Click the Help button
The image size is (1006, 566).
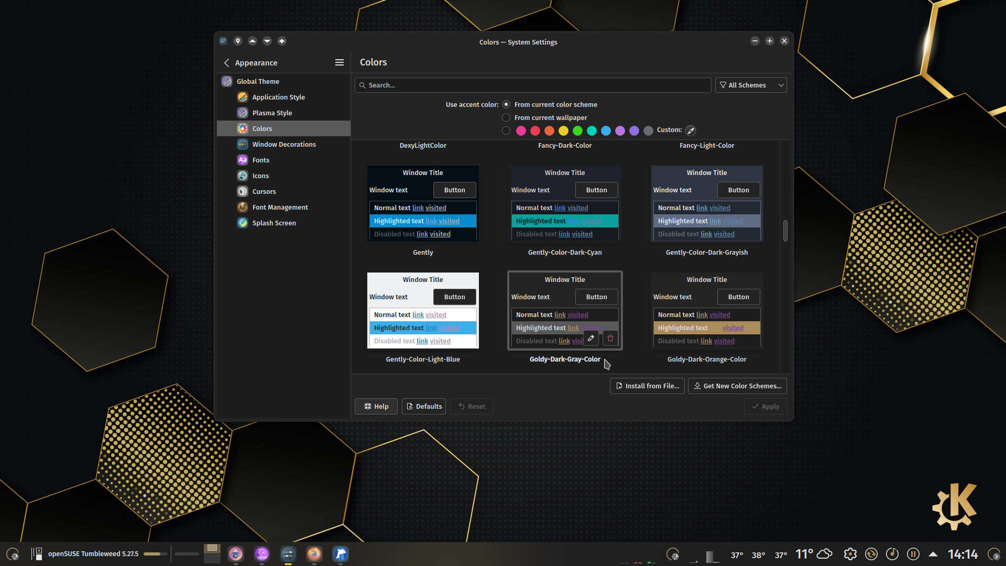376,406
